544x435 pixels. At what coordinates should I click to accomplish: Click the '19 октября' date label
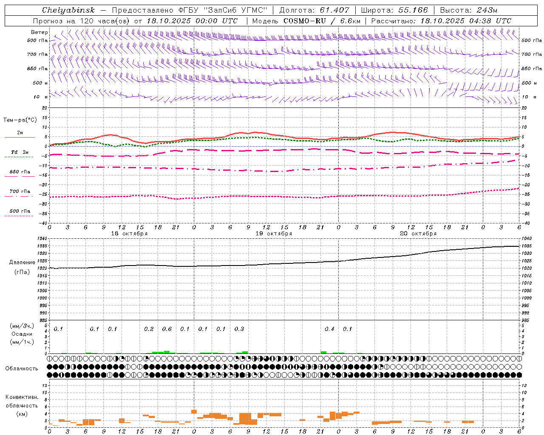(274, 234)
